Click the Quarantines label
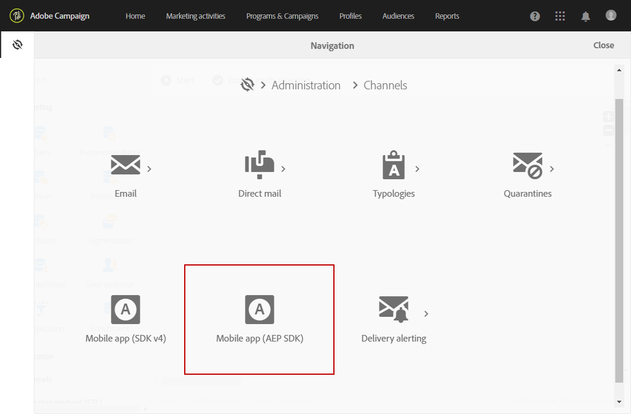The image size is (631, 414). pyautogui.click(x=528, y=194)
